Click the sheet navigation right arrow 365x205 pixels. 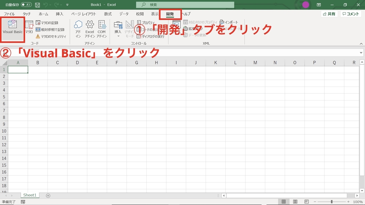point(12,196)
